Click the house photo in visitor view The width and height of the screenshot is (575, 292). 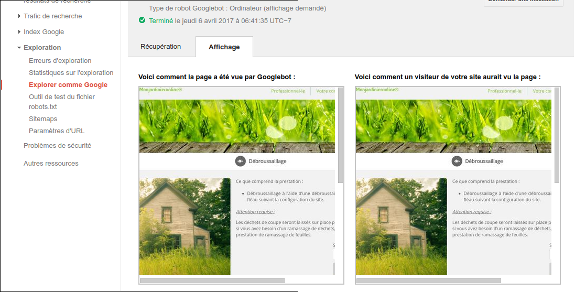(401, 226)
